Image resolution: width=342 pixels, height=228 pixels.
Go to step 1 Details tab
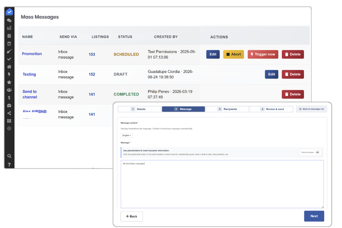(x=139, y=109)
